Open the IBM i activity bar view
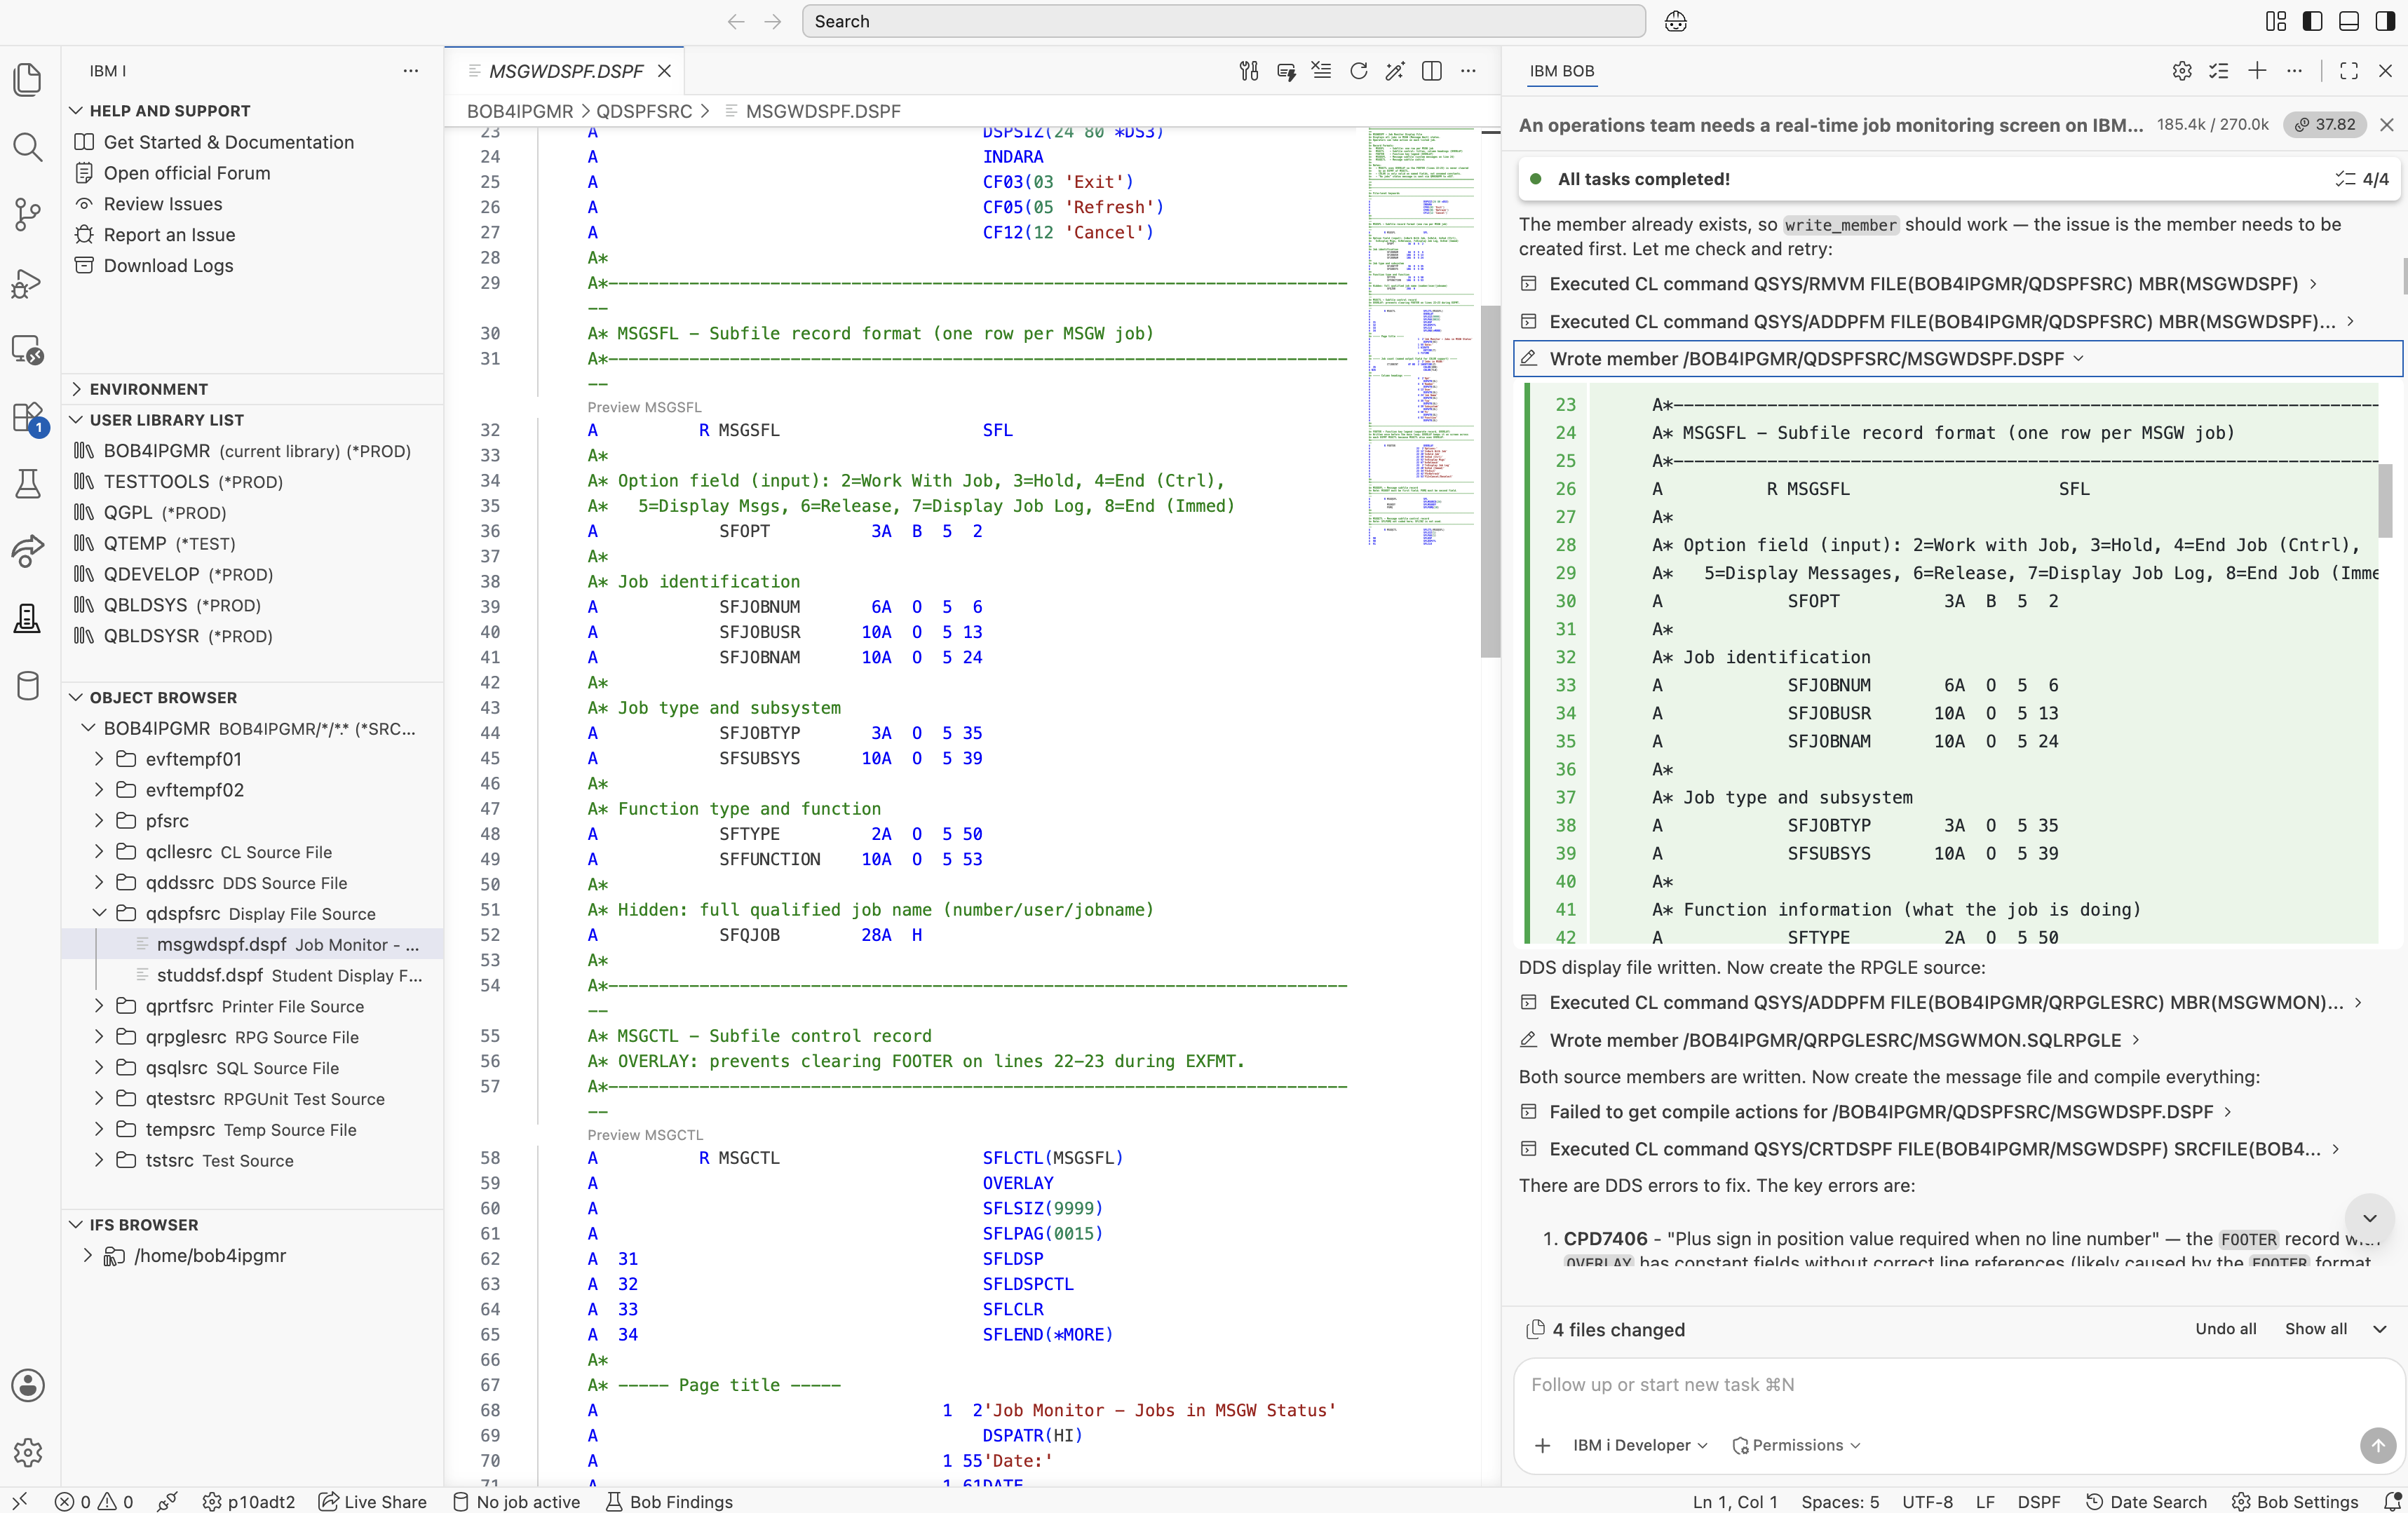Image resolution: width=2408 pixels, height=1513 pixels. coord(28,618)
